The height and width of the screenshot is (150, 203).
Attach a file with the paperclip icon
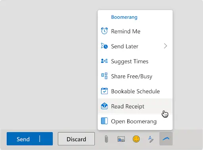point(106,139)
